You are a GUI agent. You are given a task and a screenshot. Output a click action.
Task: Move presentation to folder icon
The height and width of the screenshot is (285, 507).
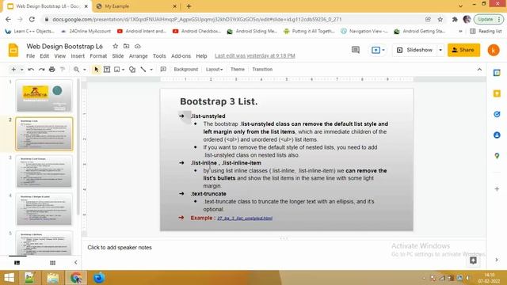127,46
